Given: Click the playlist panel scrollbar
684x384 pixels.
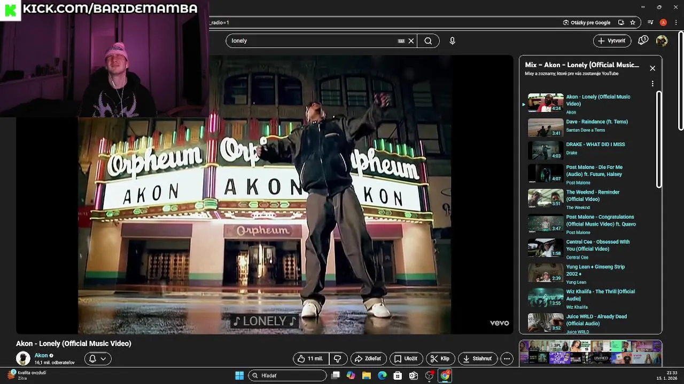Looking at the screenshot, I should tap(659, 139).
